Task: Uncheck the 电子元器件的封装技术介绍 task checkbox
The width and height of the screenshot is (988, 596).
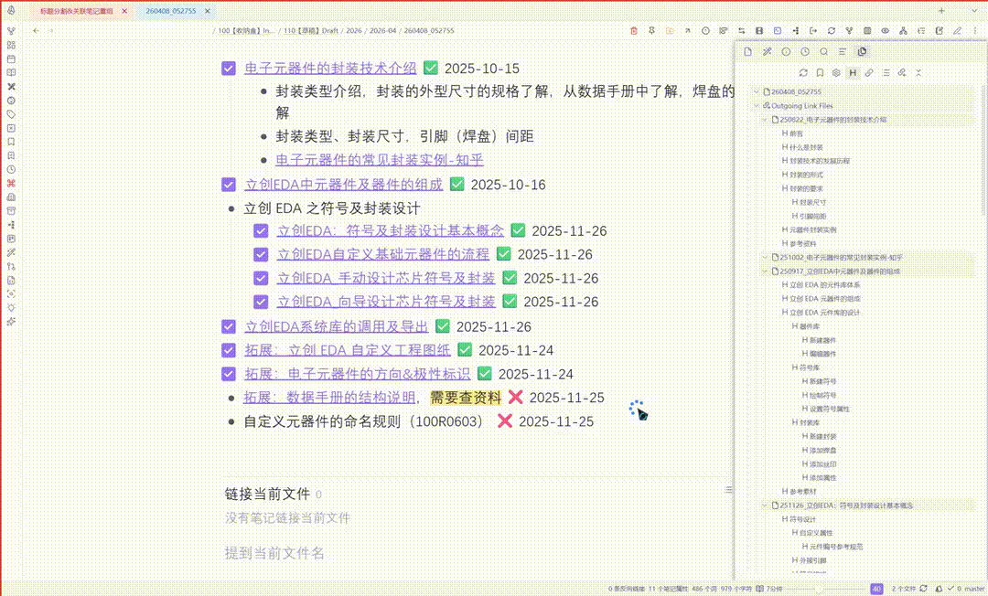Action: (x=229, y=69)
